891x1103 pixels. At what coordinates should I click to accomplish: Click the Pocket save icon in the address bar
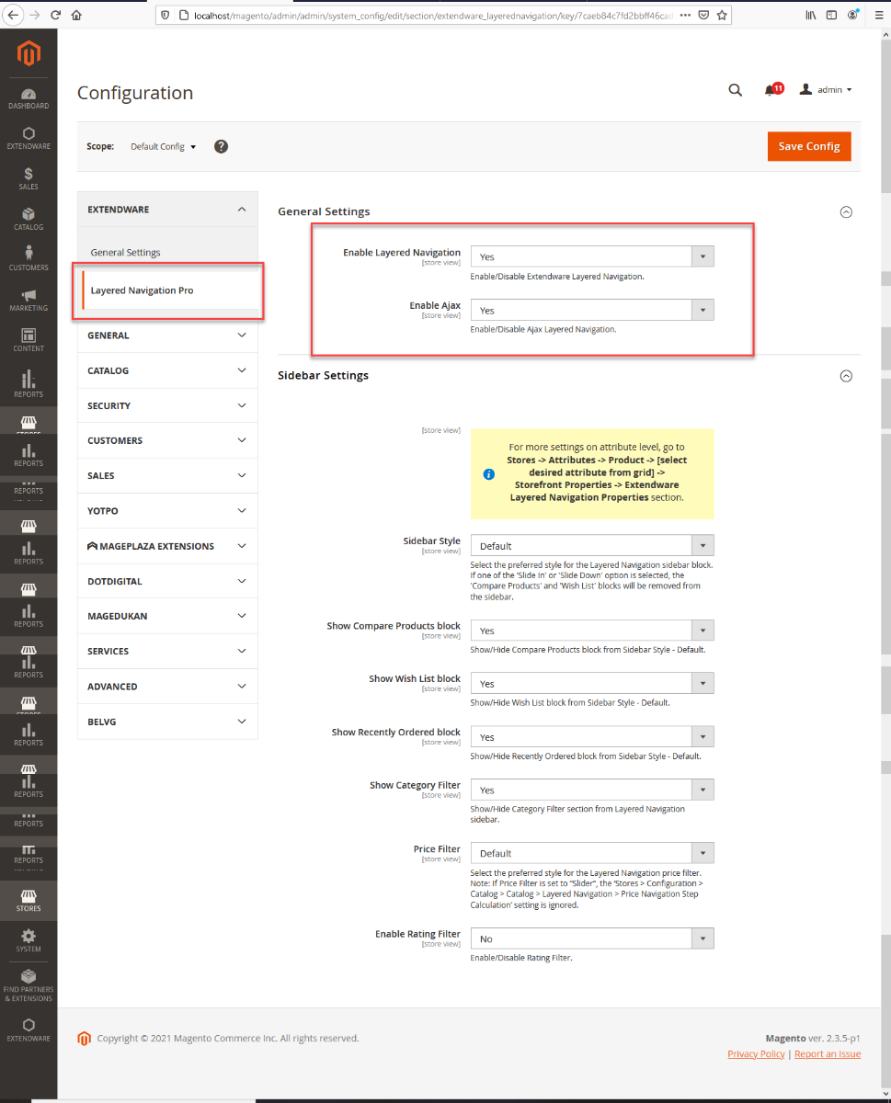703,15
